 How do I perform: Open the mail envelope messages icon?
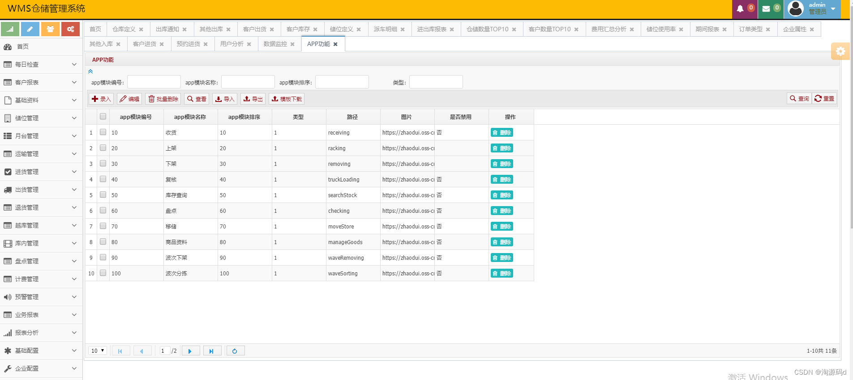766,8
